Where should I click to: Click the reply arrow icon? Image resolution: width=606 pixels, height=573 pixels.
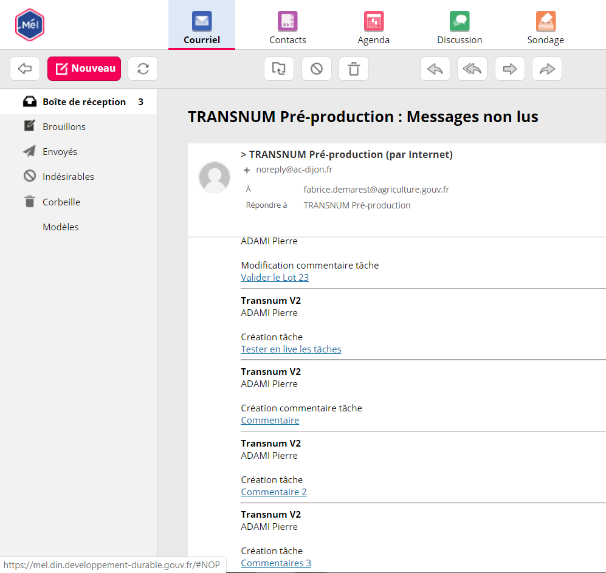(435, 69)
